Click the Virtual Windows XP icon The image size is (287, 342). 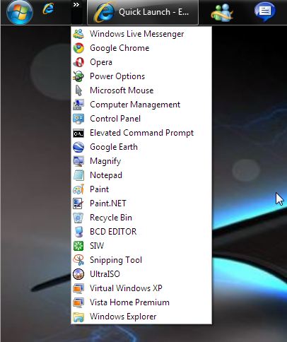pyautogui.click(x=78, y=288)
